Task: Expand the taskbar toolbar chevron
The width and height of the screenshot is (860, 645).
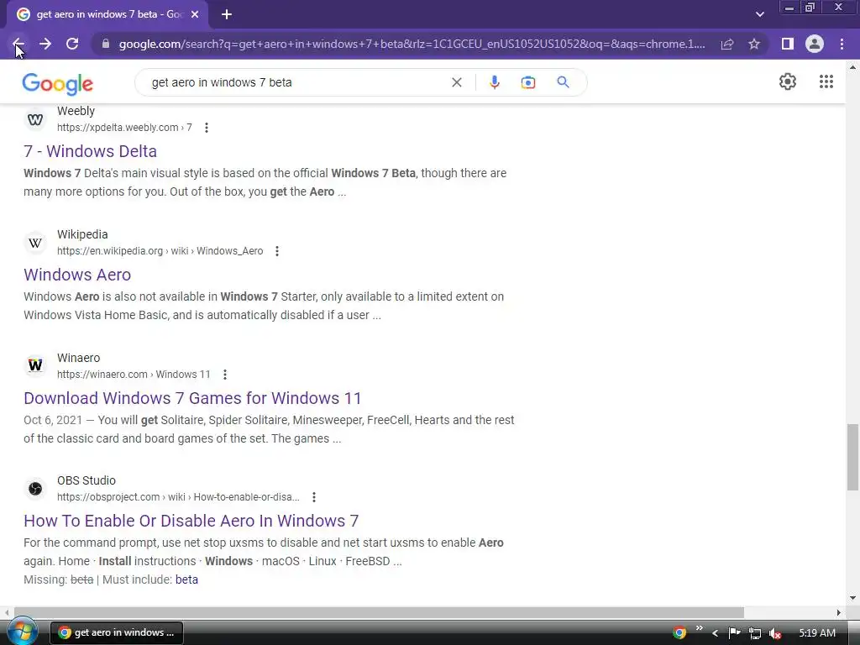Action: pyautogui.click(x=700, y=628)
